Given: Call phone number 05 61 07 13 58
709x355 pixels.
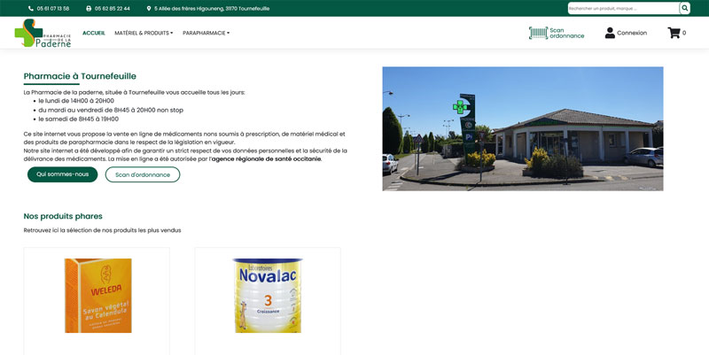Looking at the screenshot, I should click(x=53, y=8).
